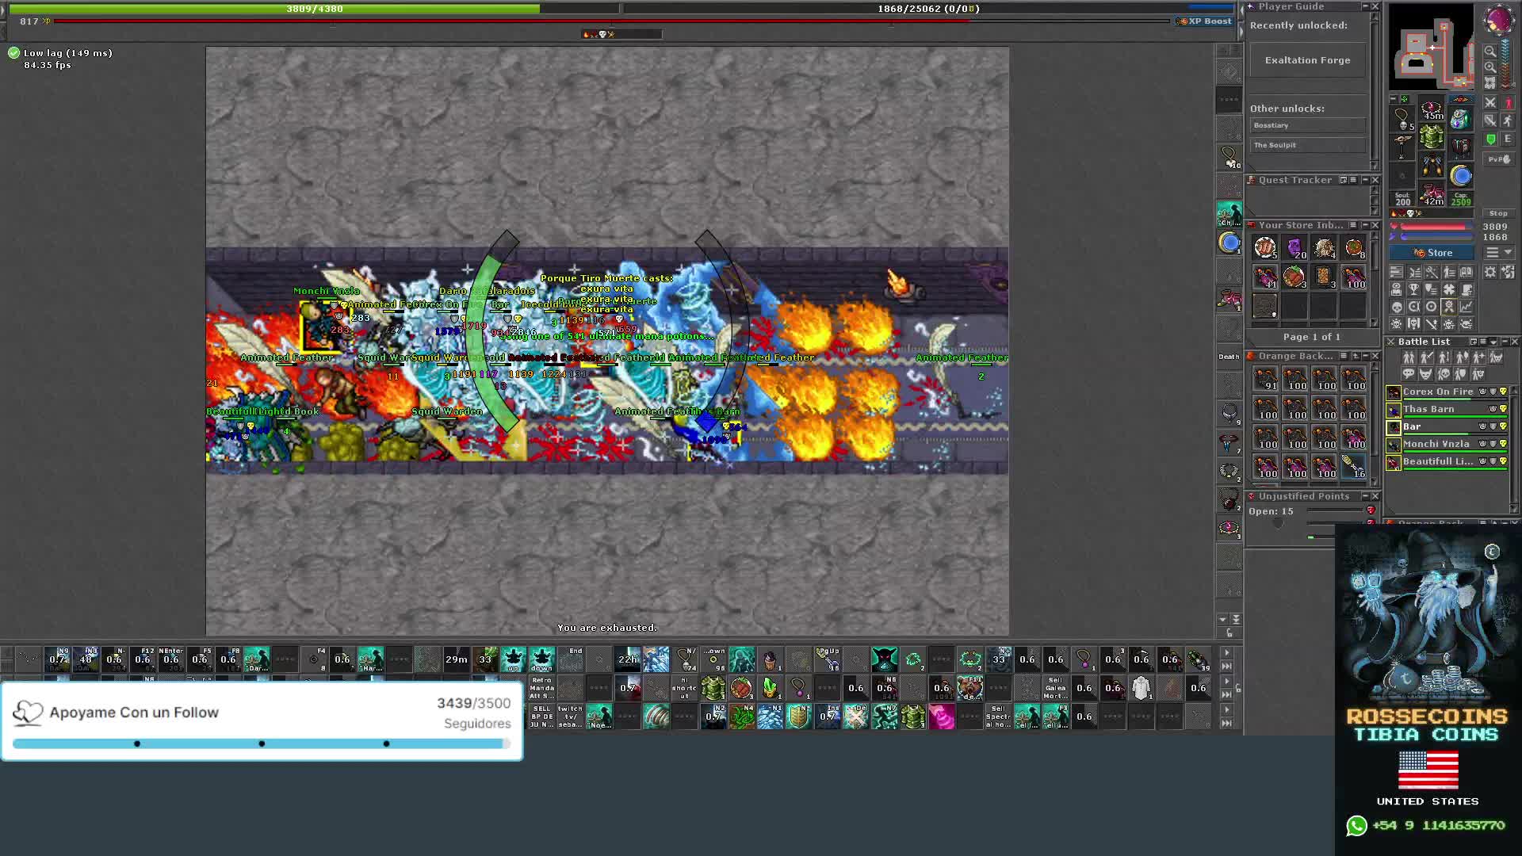Open the Exaltation Forge guide entry
This screenshot has height=856, width=1522.
pyautogui.click(x=1308, y=60)
